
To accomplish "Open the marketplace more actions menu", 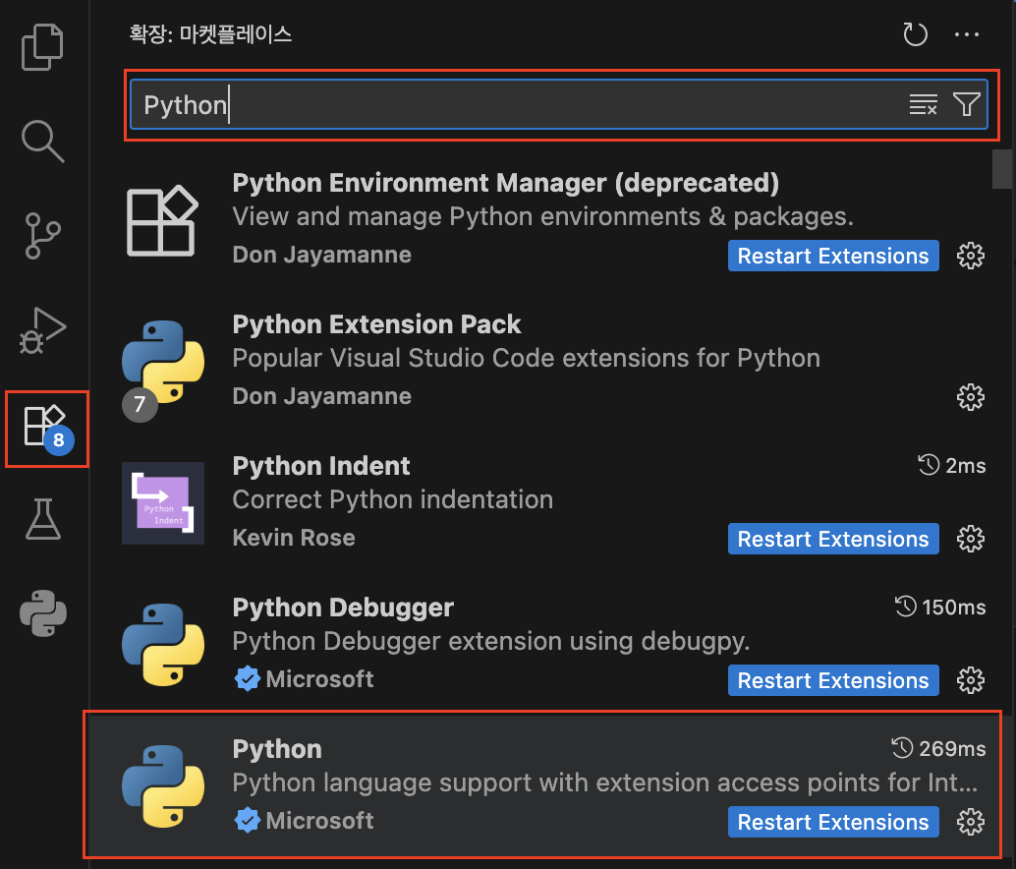I will pos(966,34).
